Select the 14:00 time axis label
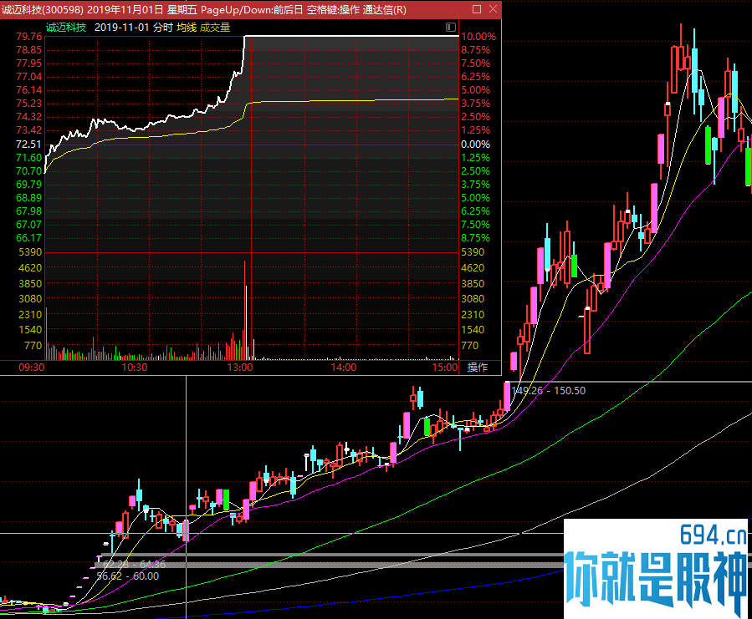Viewport: 752px width, 619px height. pyautogui.click(x=344, y=368)
